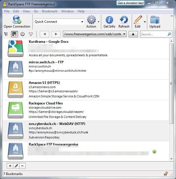Click scrollbar up arrow in bookmark list
Image resolution: width=176 pixels, height=179 pixels.
(171, 41)
